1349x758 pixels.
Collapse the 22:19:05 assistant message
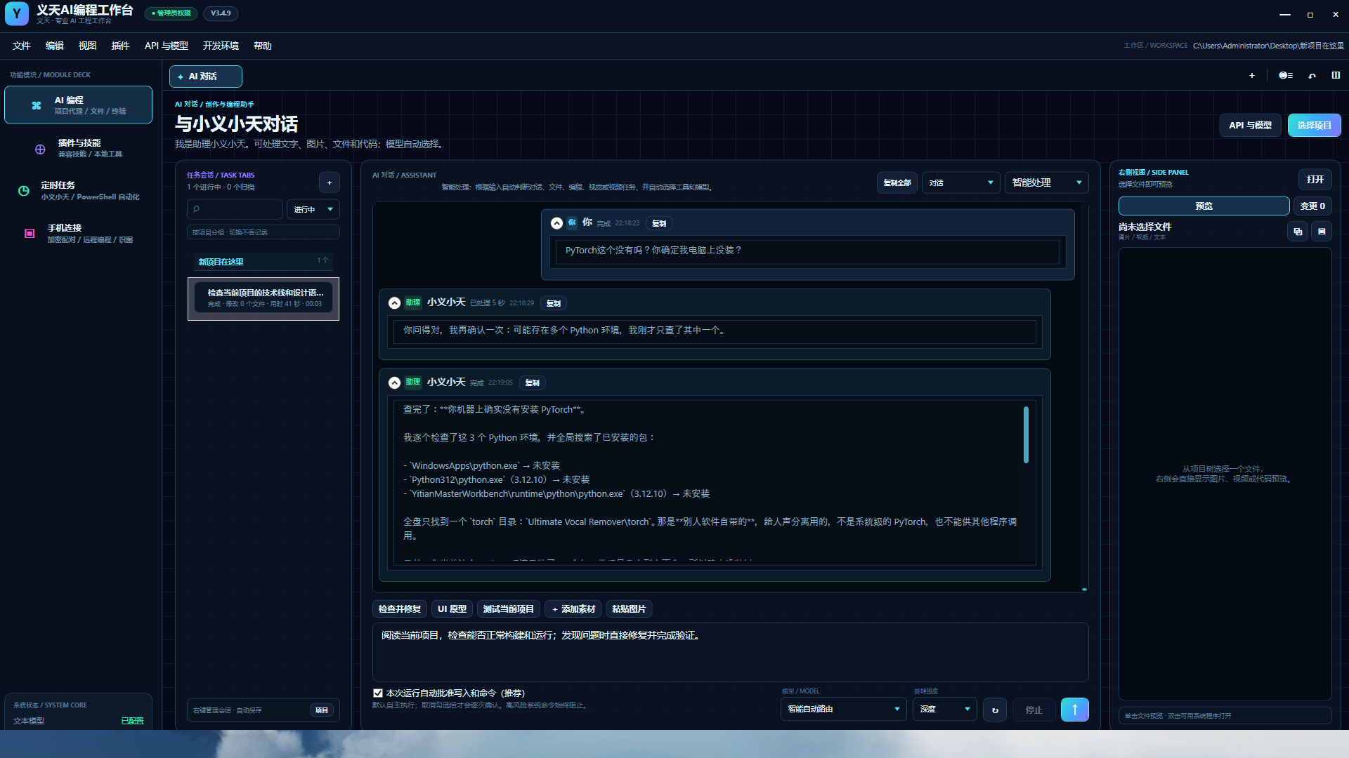click(394, 383)
